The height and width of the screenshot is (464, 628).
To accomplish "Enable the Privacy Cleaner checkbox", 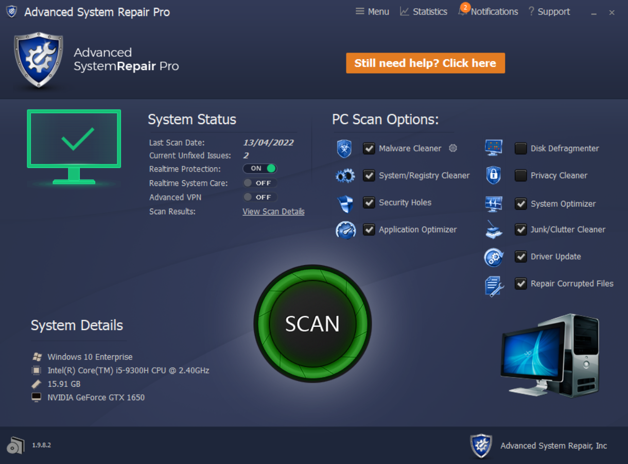I will [x=521, y=176].
